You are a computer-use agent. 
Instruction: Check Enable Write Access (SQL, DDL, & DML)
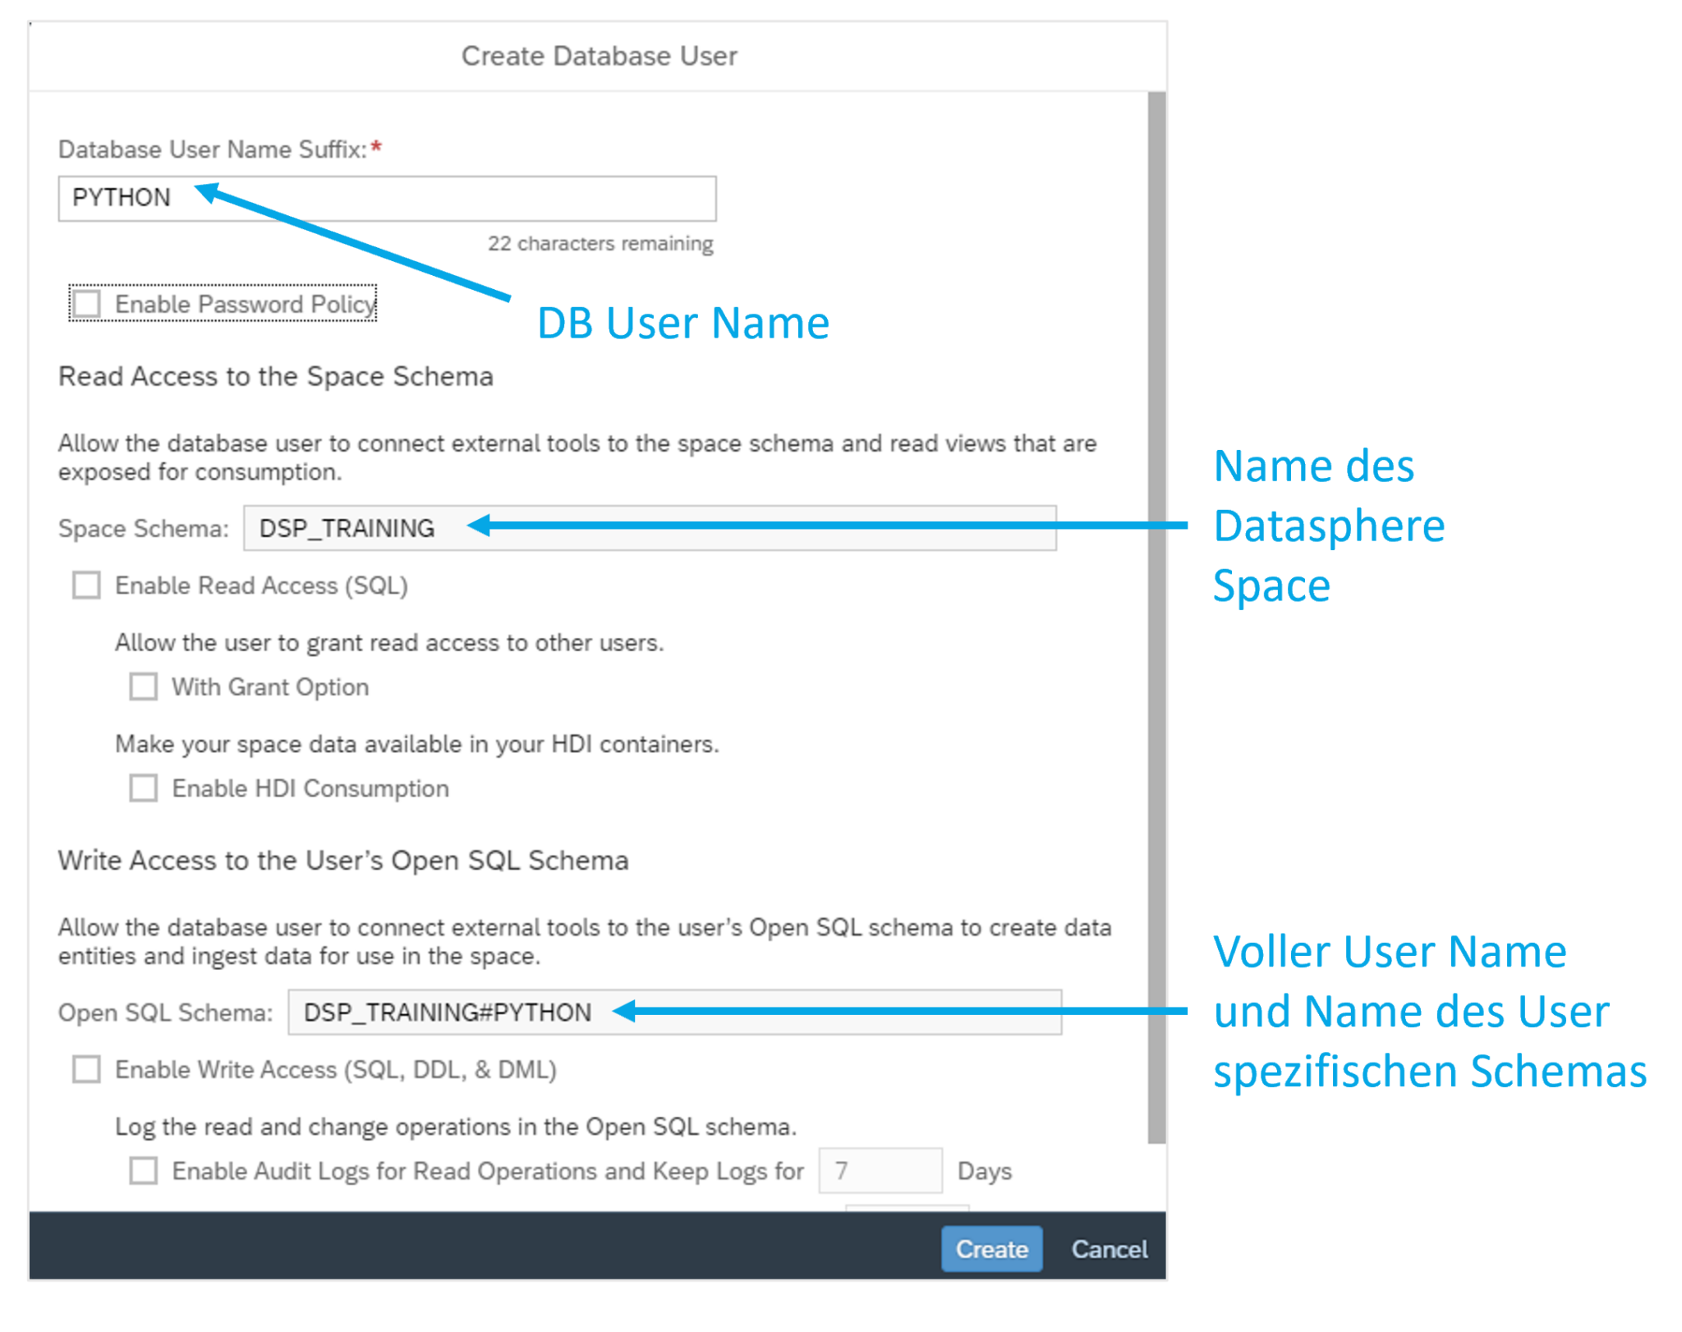tap(85, 1070)
